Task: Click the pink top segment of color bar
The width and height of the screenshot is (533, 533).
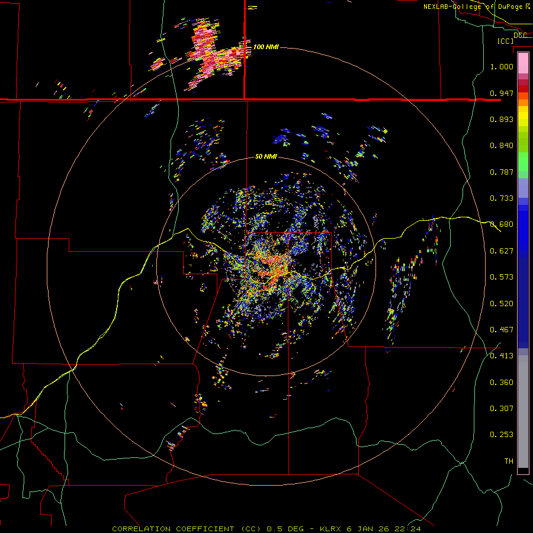Action: (x=523, y=63)
